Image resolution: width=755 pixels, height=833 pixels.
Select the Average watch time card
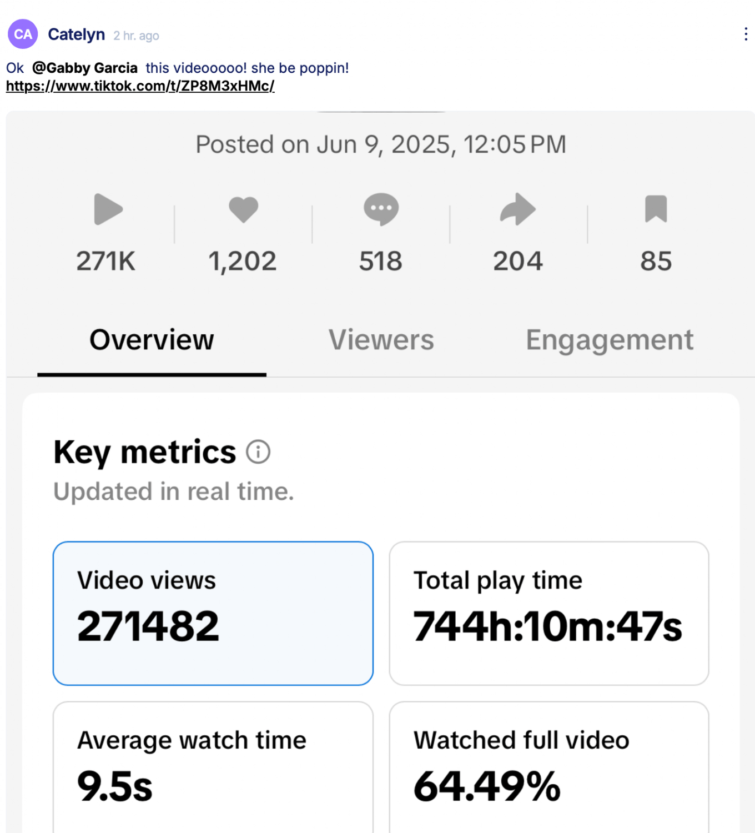(x=213, y=767)
